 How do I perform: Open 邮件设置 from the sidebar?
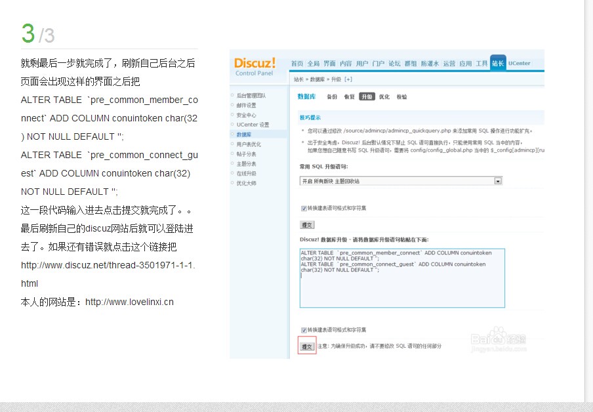[245, 106]
